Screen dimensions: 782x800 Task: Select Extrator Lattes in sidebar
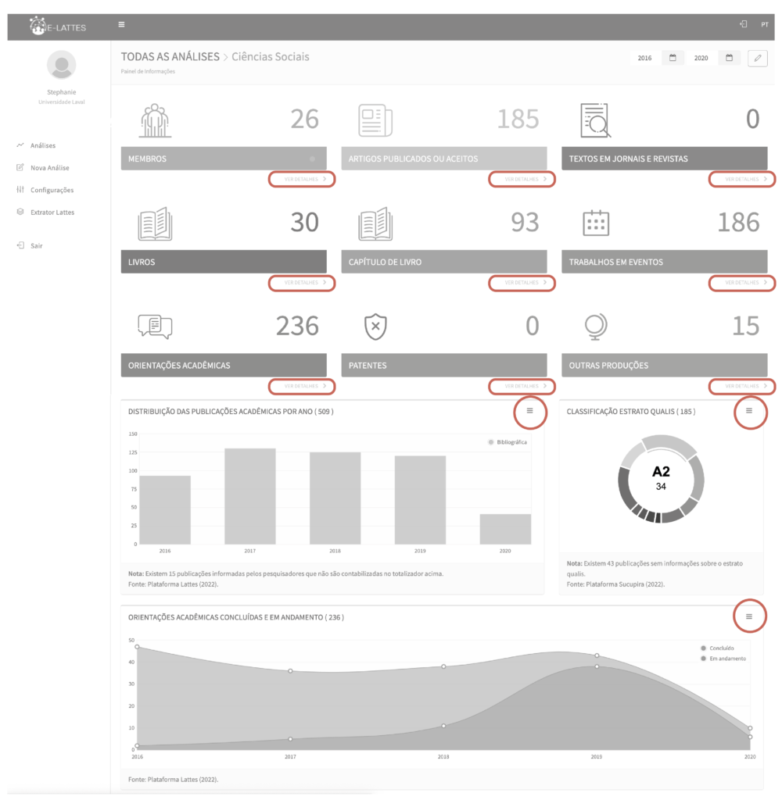[52, 212]
